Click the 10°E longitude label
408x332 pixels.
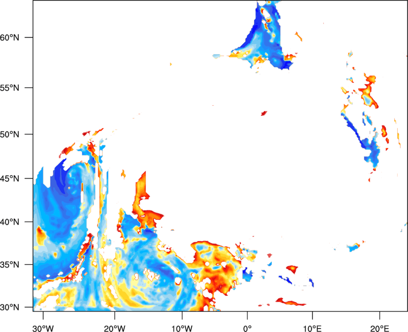click(312, 328)
